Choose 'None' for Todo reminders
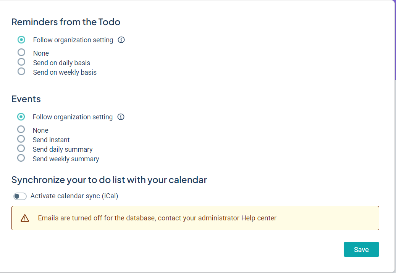This screenshot has height=273, width=396. [x=21, y=52]
